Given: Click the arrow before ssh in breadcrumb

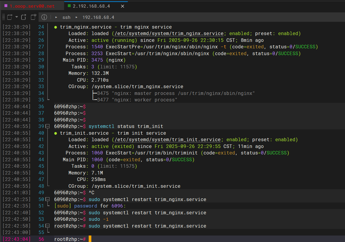Looking at the screenshot, I should tap(56, 17).
